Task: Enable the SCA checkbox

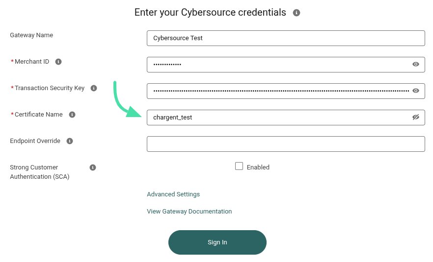Action: click(239, 166)
